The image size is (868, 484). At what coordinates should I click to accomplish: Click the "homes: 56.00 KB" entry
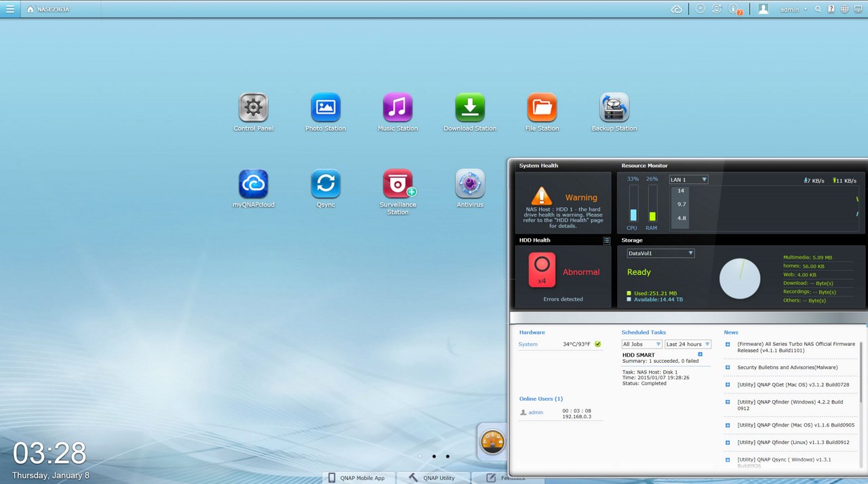804,266
